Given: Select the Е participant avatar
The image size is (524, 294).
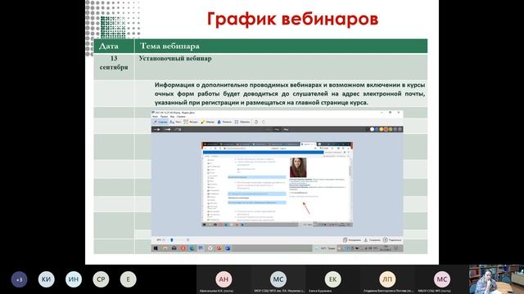Looking at the screenshot, I should (129, 279).
